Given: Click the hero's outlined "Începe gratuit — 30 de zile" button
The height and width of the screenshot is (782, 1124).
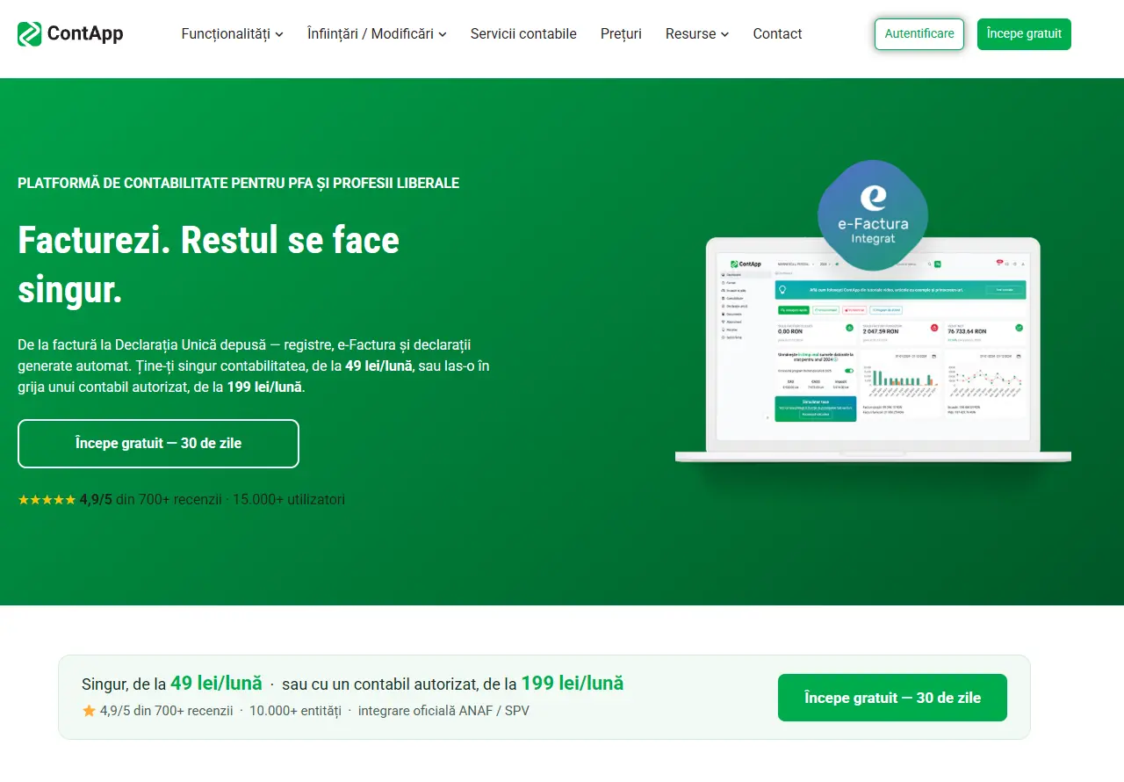Looking at the screenshot, I should [x=158, y=444].
